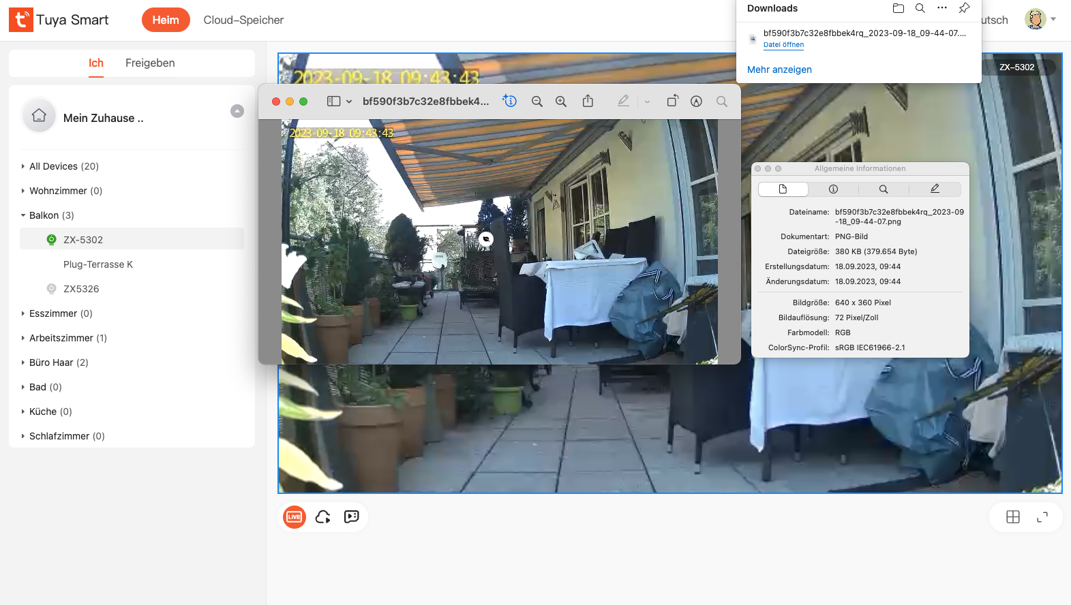Zoom in on the Preview image
Image resolution: width=1071 pixels, height=605 pixels.
(561, 102)
